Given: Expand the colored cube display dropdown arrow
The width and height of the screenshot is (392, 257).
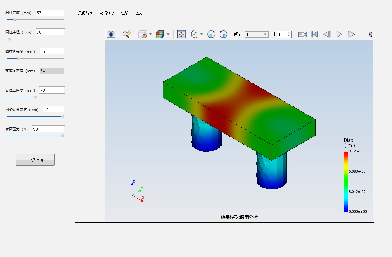Looking at the screenshot, I should [168, 35].
